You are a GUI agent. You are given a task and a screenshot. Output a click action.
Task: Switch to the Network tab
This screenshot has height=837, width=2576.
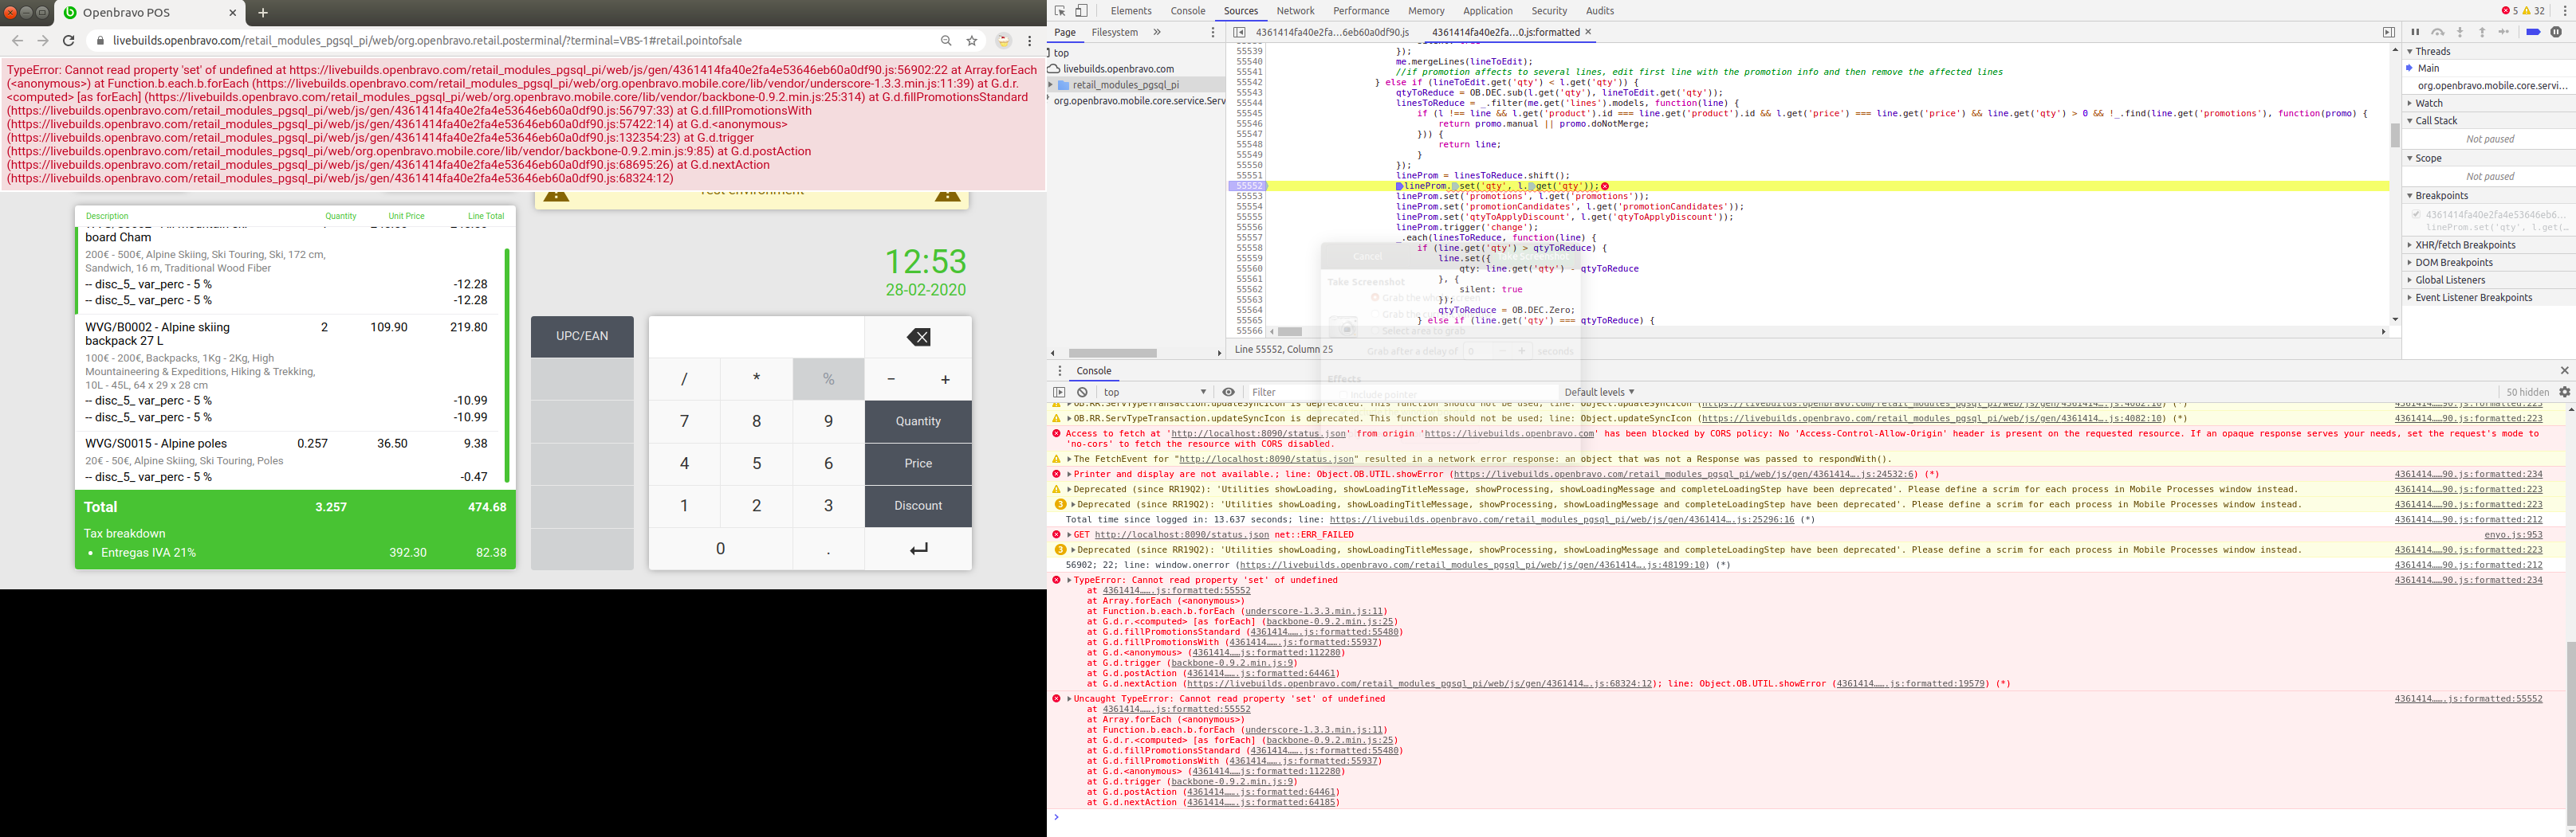1295,11
